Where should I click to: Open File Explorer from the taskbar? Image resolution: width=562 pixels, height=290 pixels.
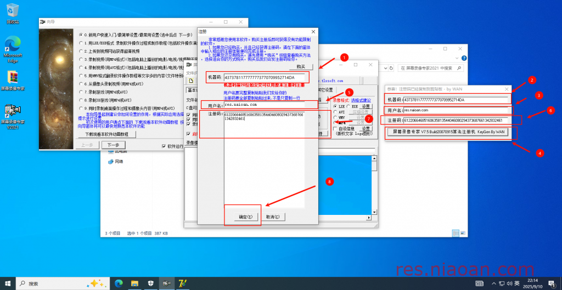134,283
